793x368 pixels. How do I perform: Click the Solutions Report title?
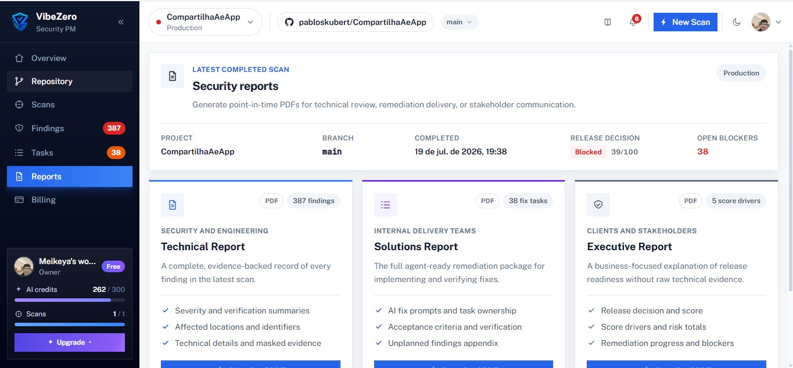pyautogui.click(x=416, y=247)
